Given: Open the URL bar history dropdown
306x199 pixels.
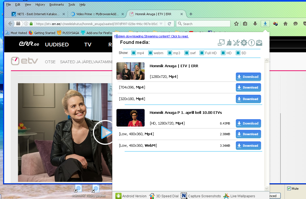Looking at the screenshot, I should (x=161, y=24).
